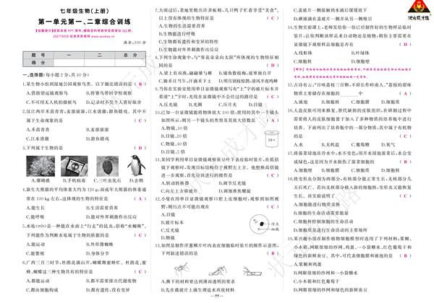
Task: Select option "D.细胞核" in question 17
Action: tap(391, 170)
